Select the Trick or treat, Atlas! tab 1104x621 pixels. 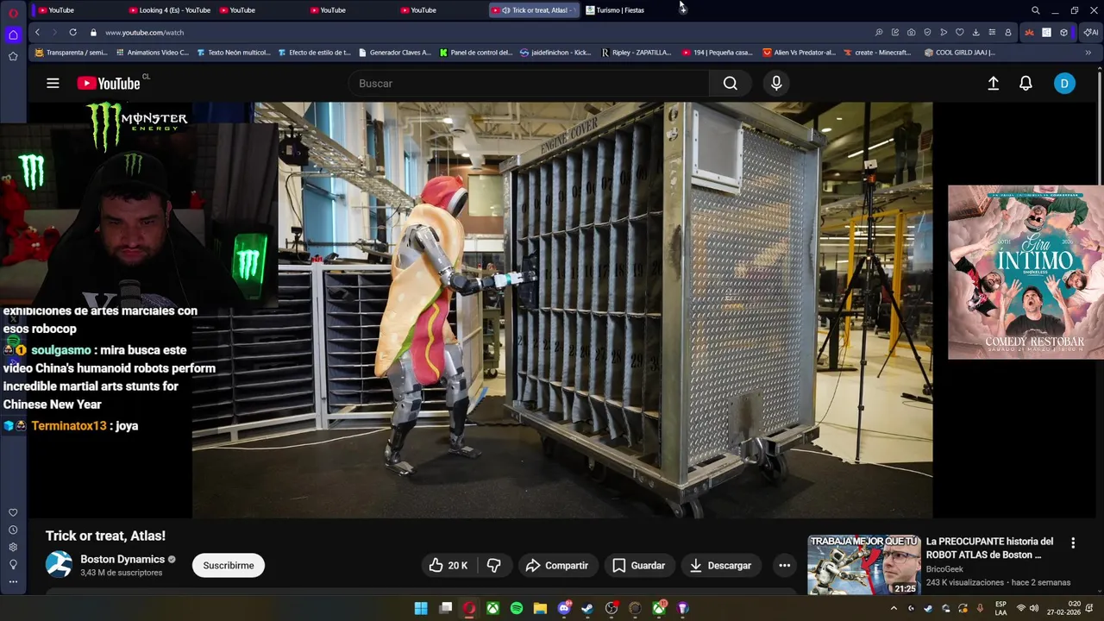click(x=534, y=10)
